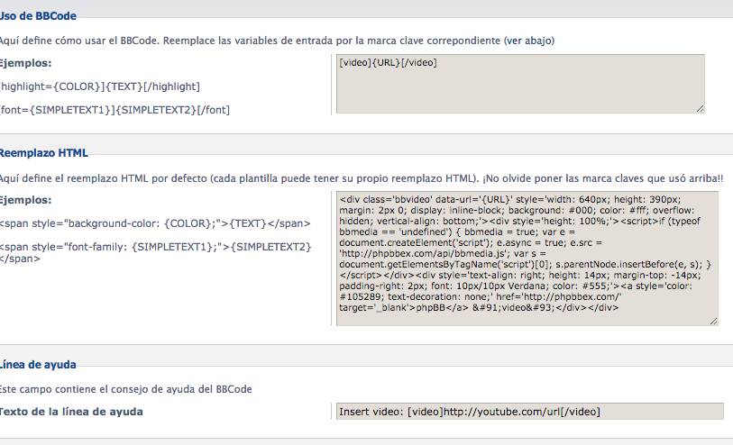This screenshot has height=445, width=733.
Task: Select the 'Reemplazo HTML' section heading
Action: pos(43,153)
